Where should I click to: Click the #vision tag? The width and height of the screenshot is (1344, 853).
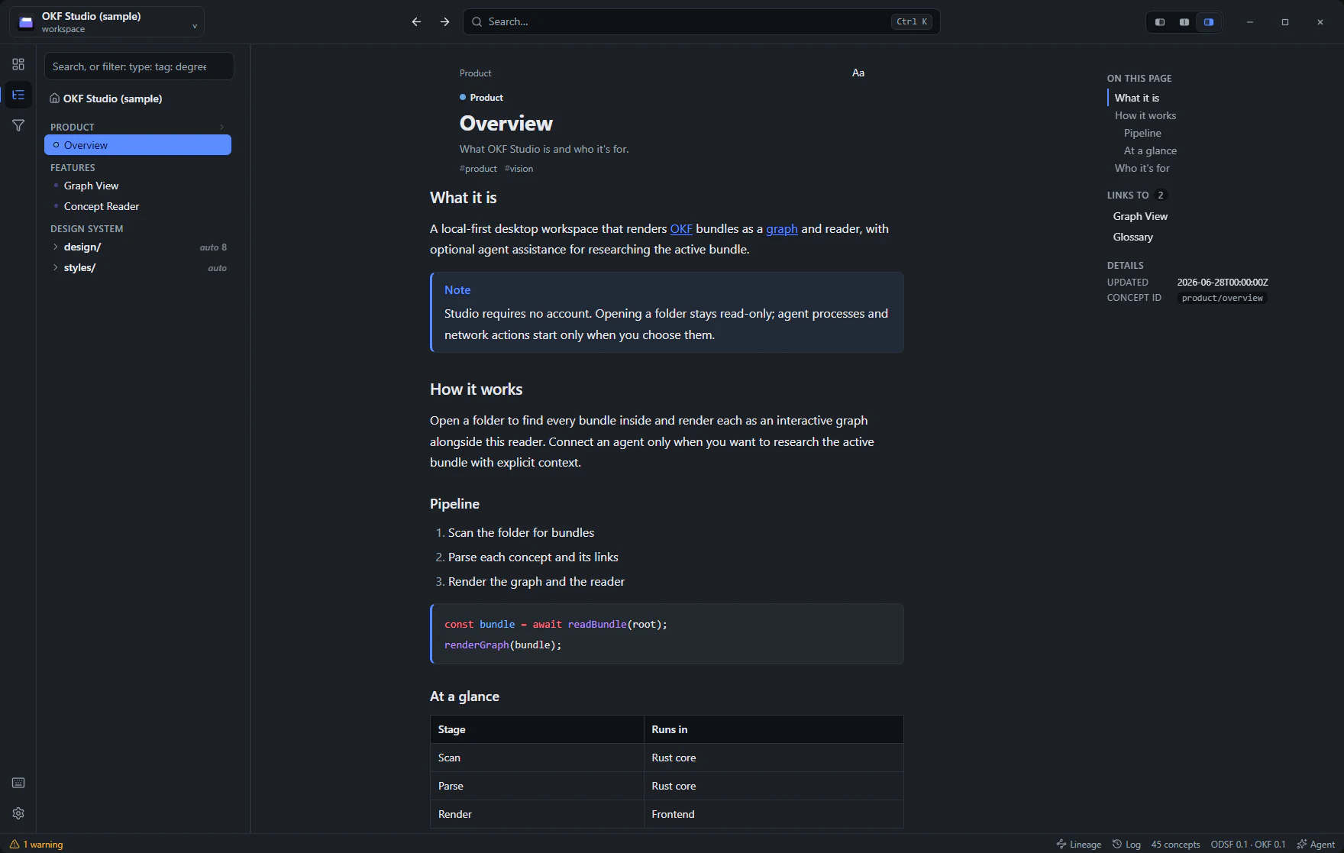(519, 169)
